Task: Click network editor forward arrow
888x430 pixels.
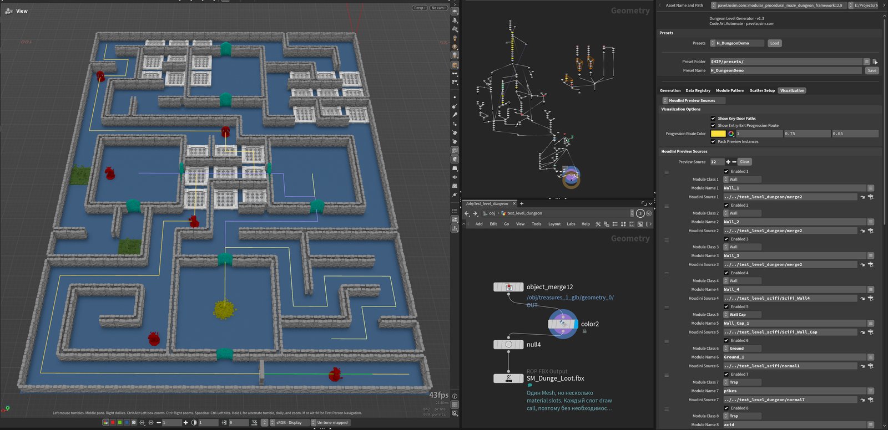Action: 475,213
